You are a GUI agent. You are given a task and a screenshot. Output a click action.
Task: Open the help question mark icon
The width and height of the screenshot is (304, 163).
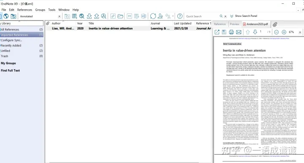pos(180,16)
